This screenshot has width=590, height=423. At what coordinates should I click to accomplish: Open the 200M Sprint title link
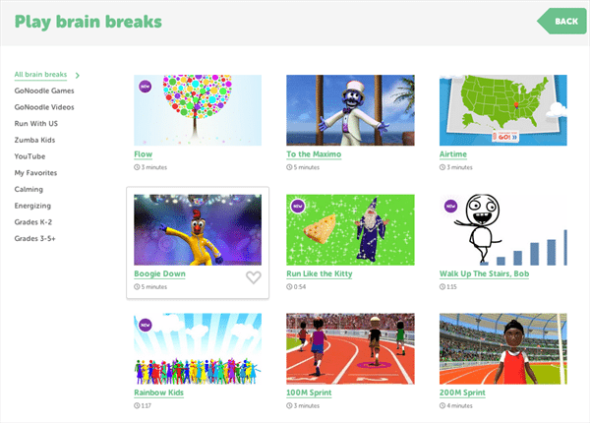pos(462,393)
